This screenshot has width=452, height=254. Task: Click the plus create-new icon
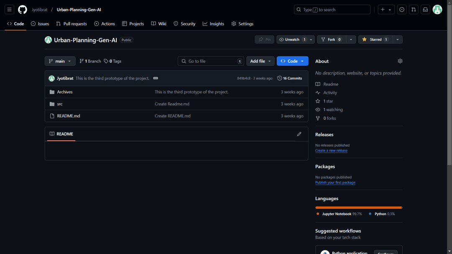pyautogui.click(x=383, y=10)
